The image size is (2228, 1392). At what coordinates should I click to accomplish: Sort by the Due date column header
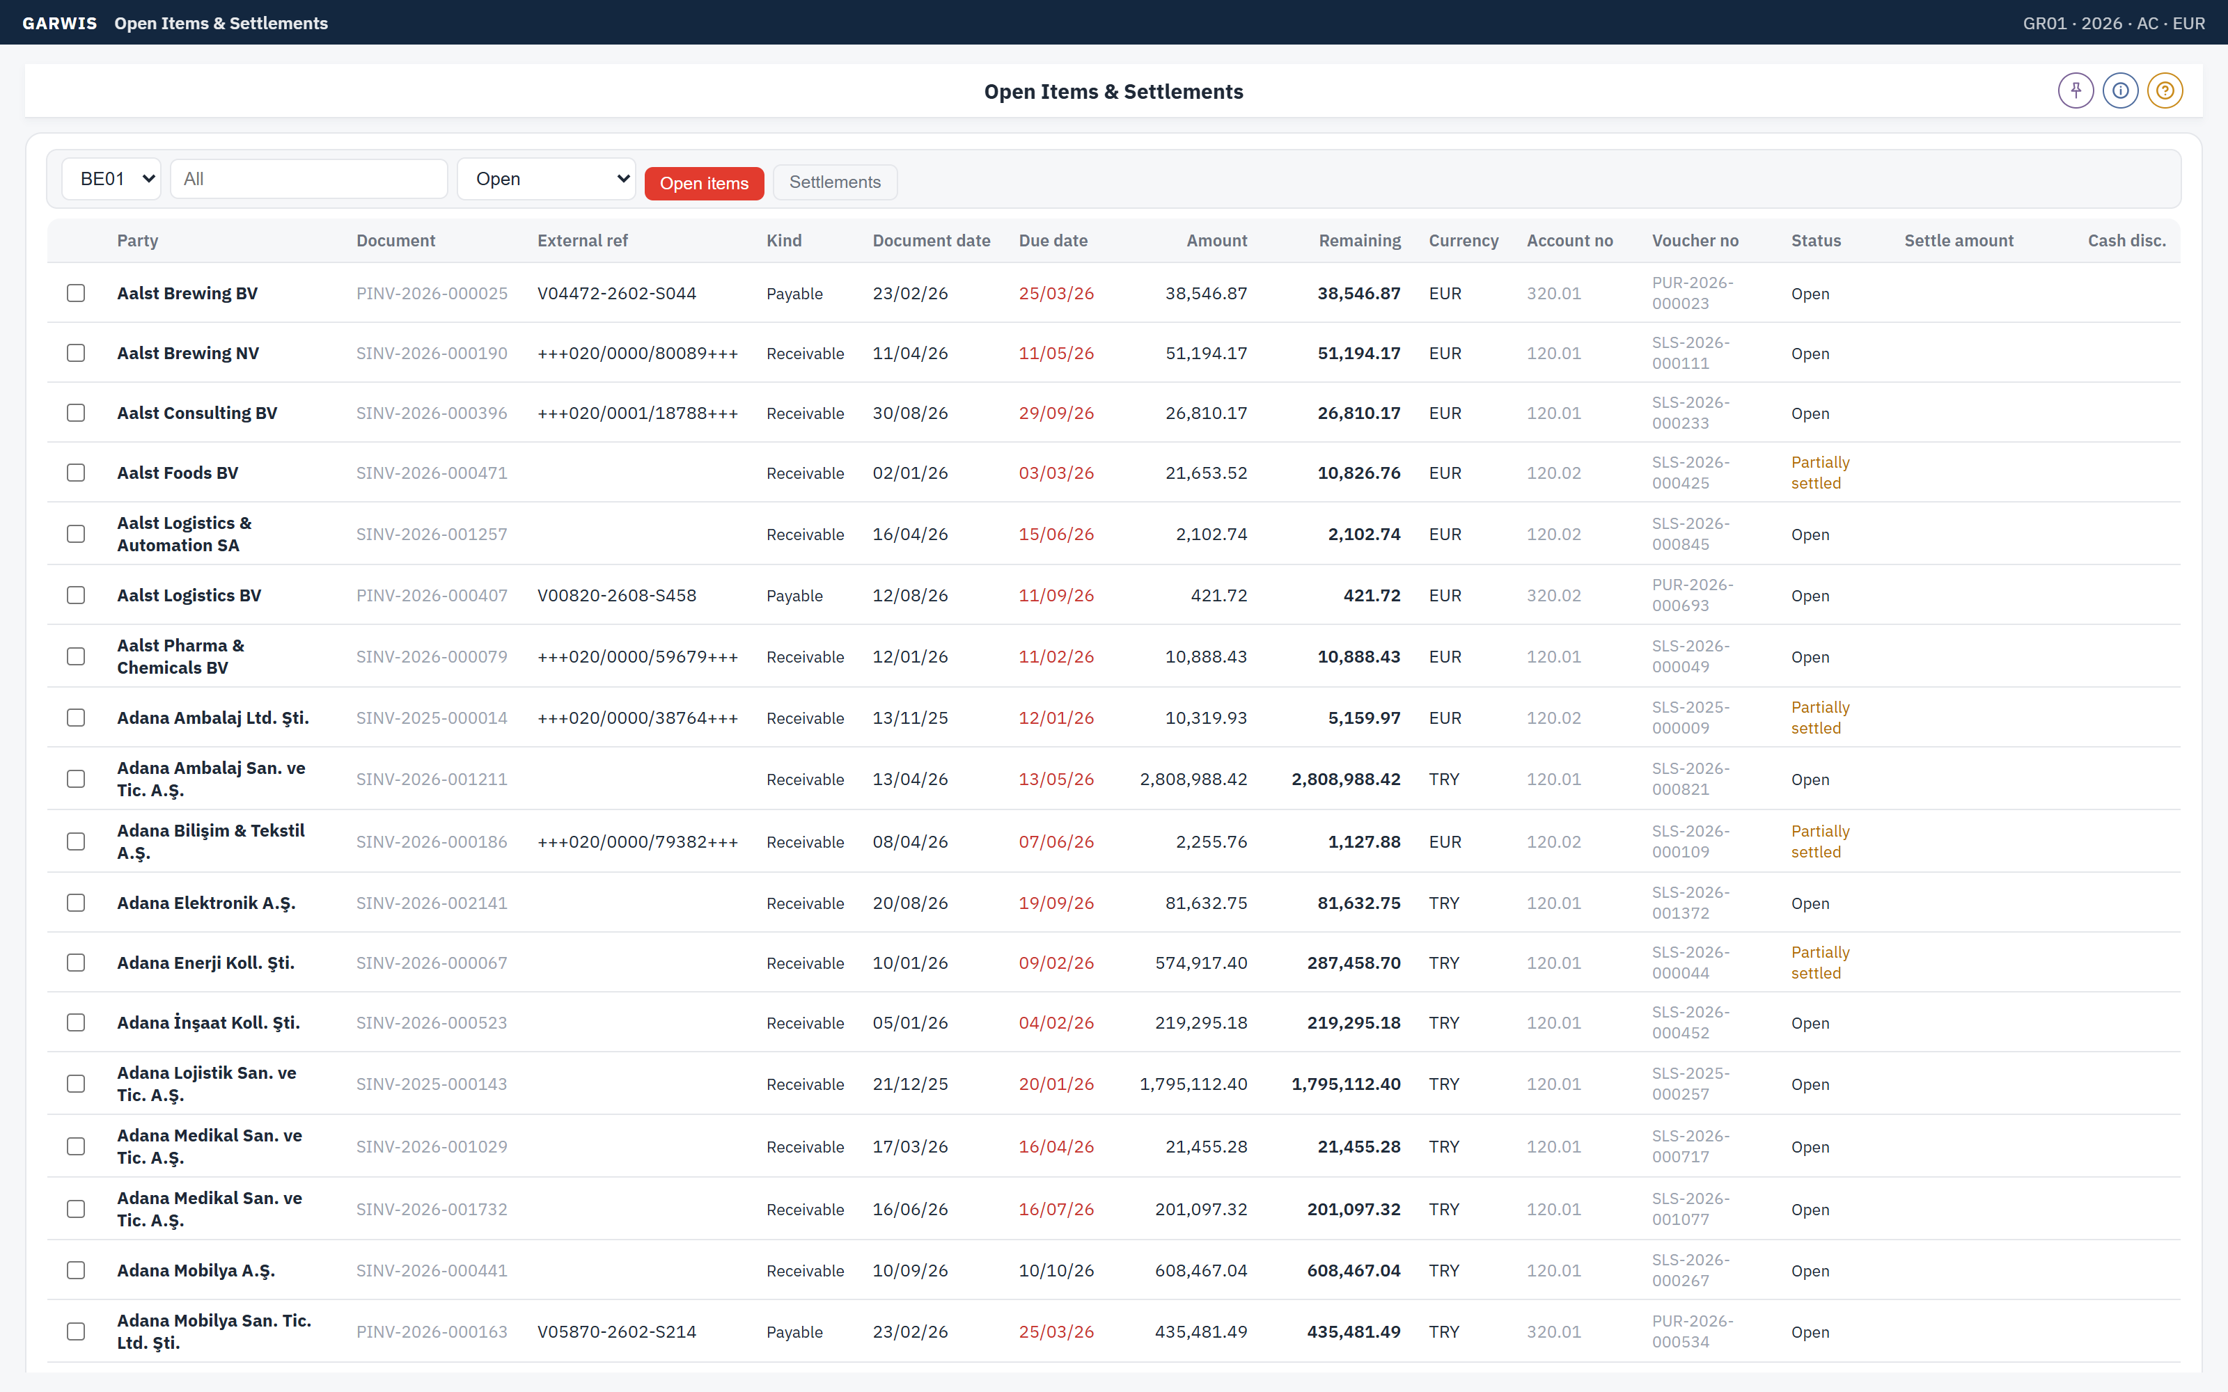1052,240
